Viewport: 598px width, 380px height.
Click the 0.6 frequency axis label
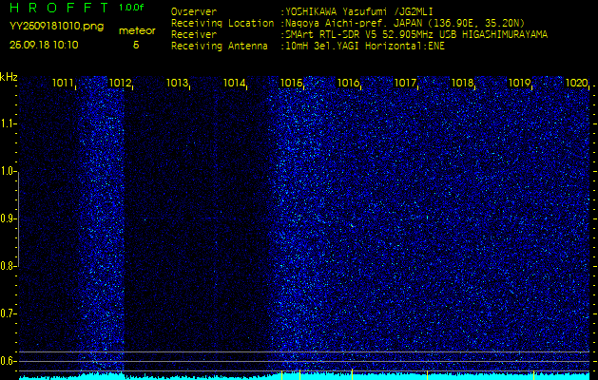coord(8,361)
